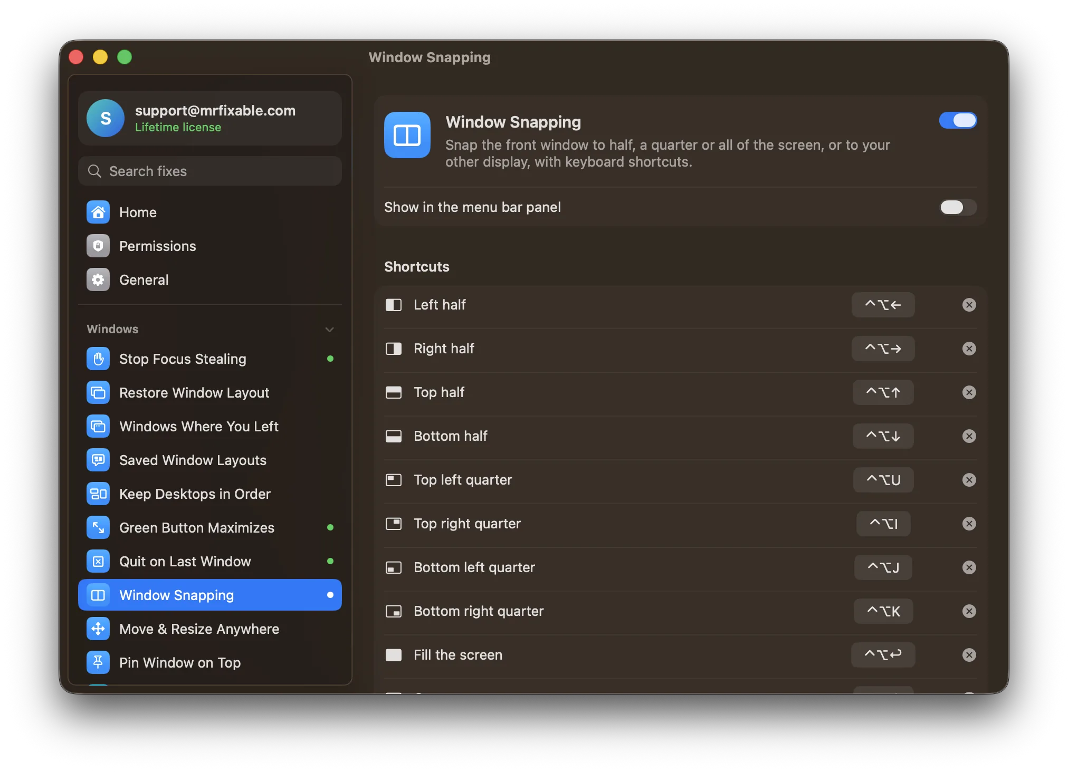Edit the Fill the screen shortcut field
The width and height of the screenshot is (1068, 772).
click(x=883, y=655)
